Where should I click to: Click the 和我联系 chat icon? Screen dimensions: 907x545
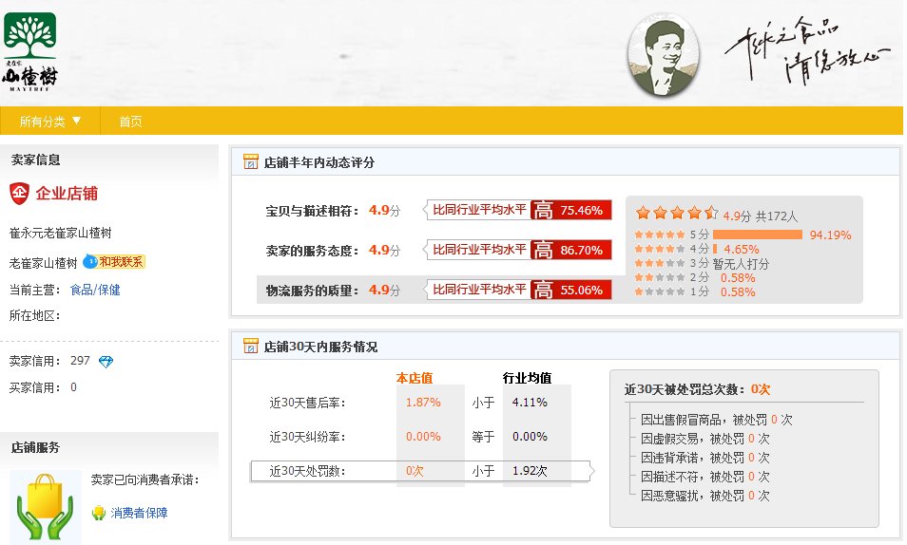(114, 262)
